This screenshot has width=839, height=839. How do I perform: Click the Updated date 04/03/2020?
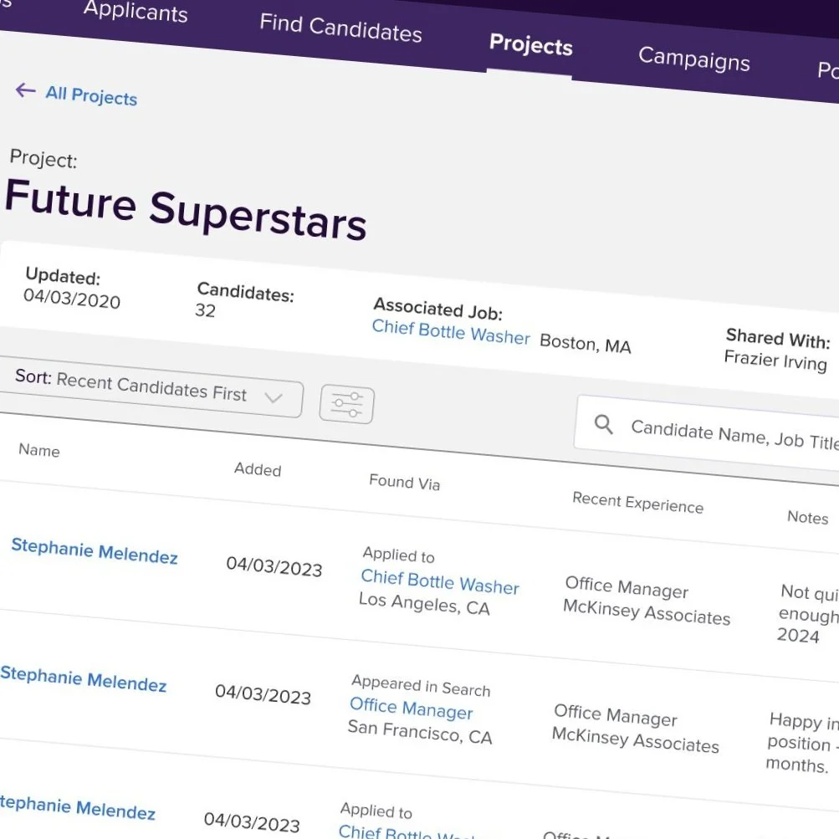72,298
